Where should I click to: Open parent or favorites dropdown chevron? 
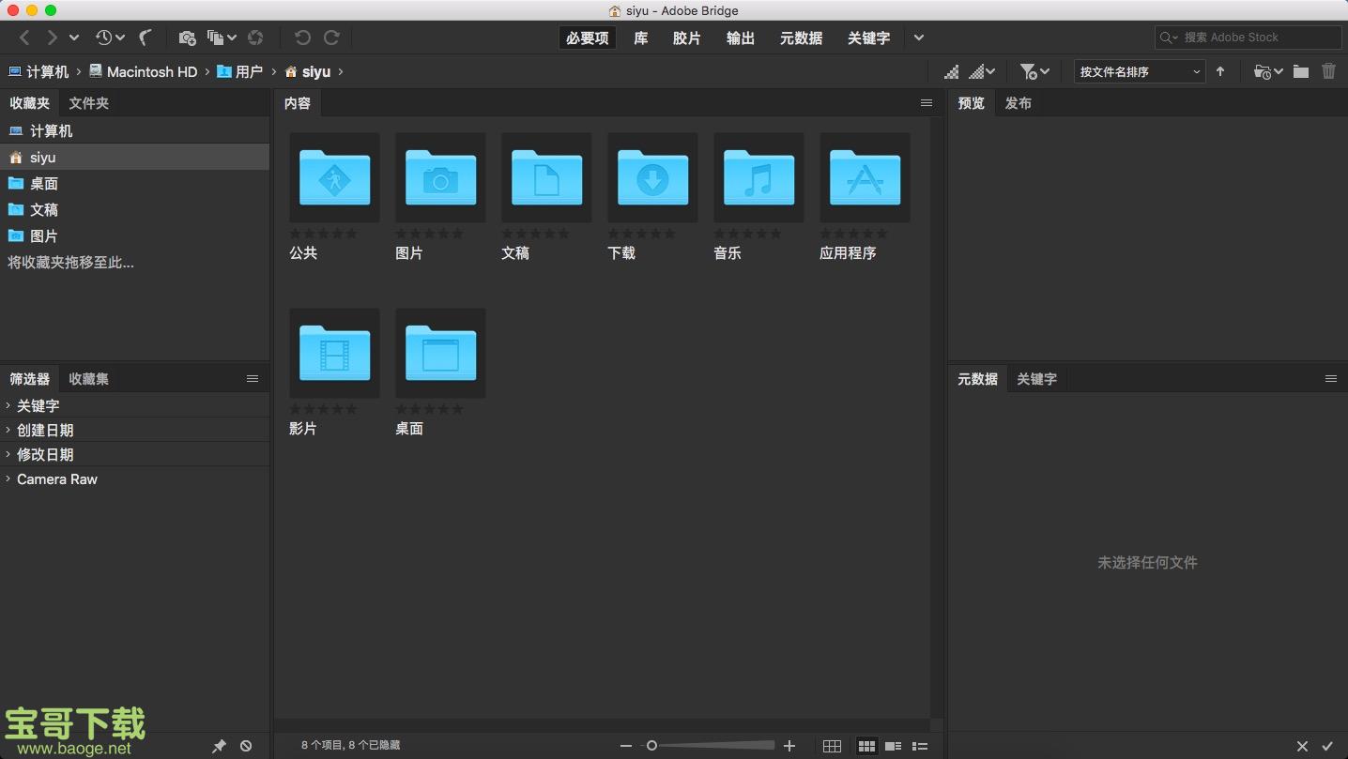74,38
